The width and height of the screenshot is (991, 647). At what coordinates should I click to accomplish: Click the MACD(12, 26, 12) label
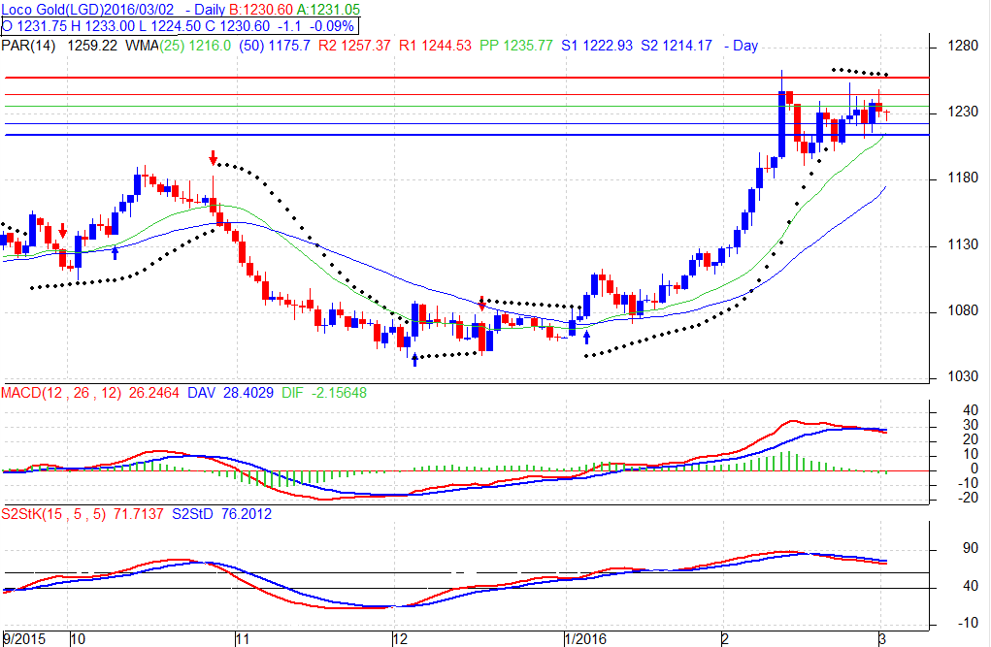pyautogui.click(x=61, y=393)
